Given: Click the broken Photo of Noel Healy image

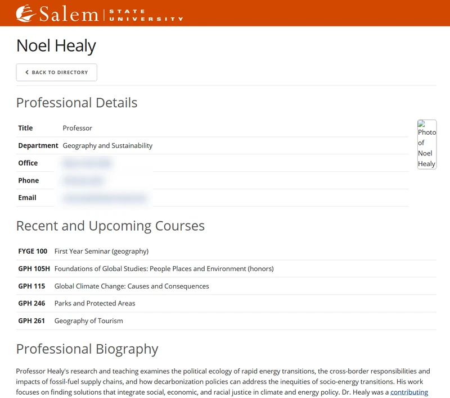Looking at the screenshot, I should pos(426,144).
